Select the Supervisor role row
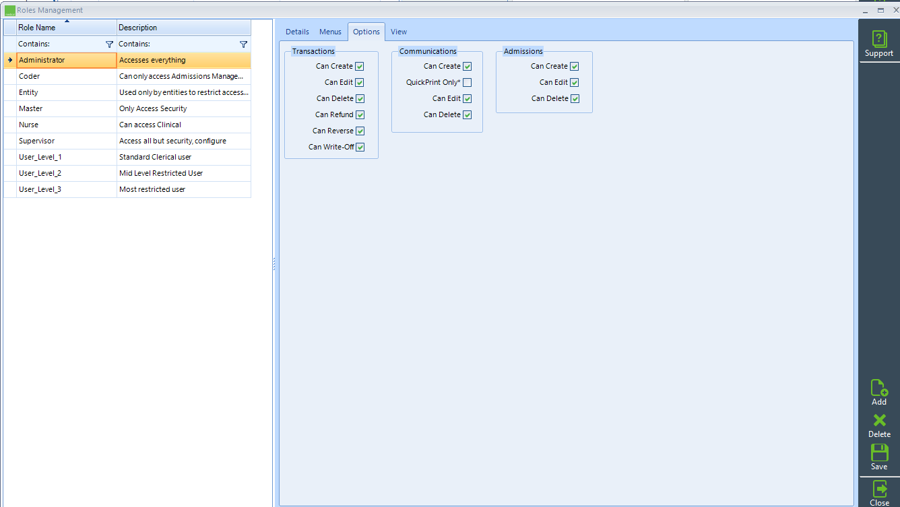Screen dimensions: 900x507 tap(127, 141)
